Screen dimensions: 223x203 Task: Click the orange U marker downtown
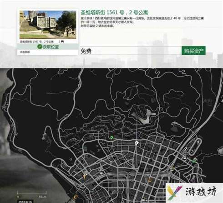[x=150, y=180]
